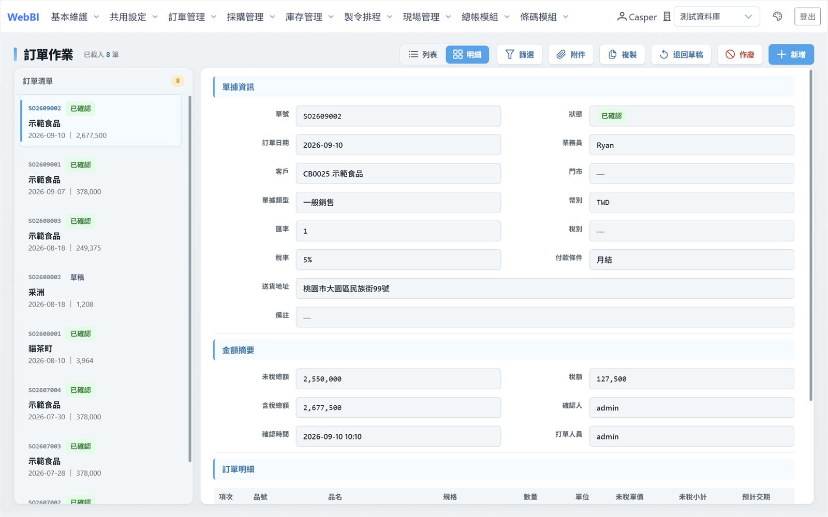
Task: Click the 訂單日期 field
Action: click(x=398, y=145)
